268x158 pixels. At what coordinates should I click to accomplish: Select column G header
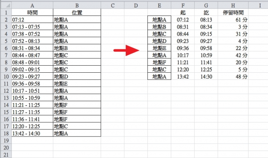point(206,5)
